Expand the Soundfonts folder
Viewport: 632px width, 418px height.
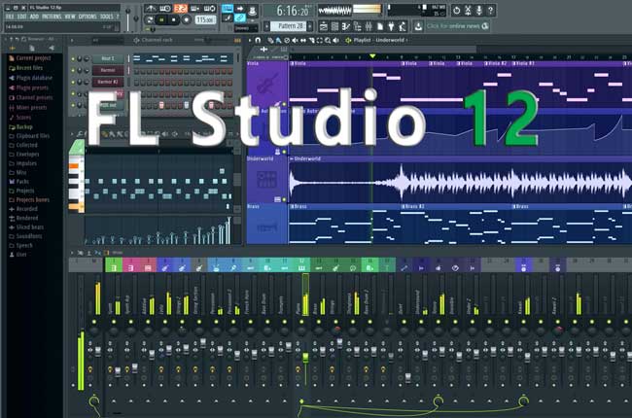25,236
